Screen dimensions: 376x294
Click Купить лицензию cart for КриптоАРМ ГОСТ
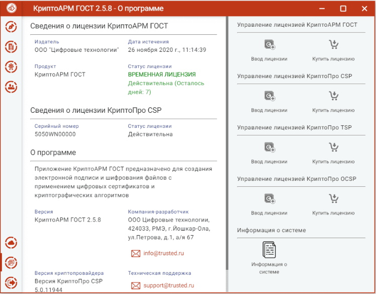pos(334,44)
